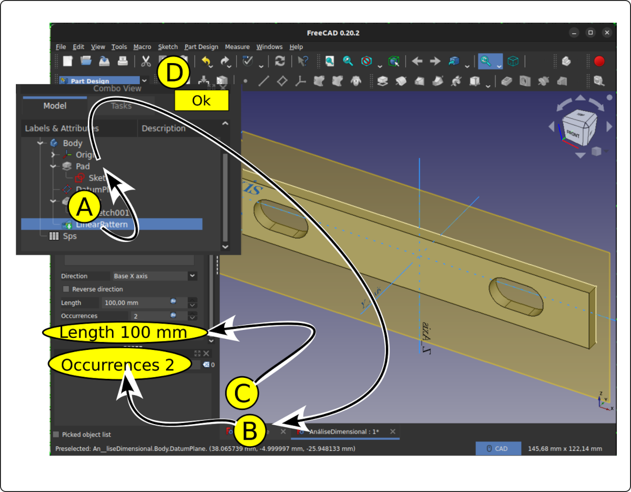Fit all content on screen icon
The height and width of the screenshot is (492, 631).
[x=329, y=61]
